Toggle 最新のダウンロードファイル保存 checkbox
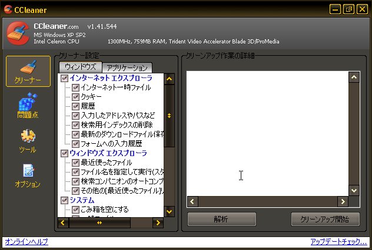The width and height of the screenshot is (372, 250). point(75,134)
